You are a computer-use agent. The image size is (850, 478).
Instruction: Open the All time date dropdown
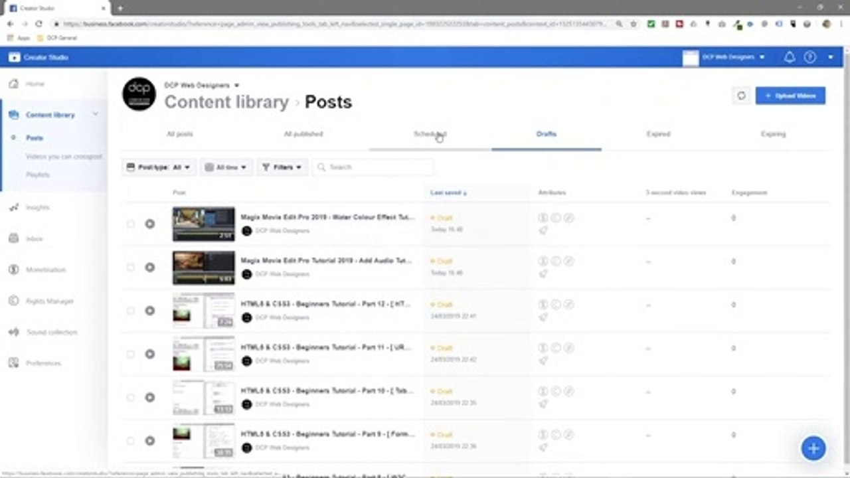pyautogui.click(x=226, y=167)
